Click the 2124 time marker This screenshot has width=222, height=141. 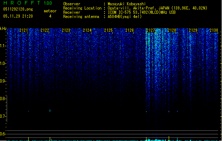[87, 30]
